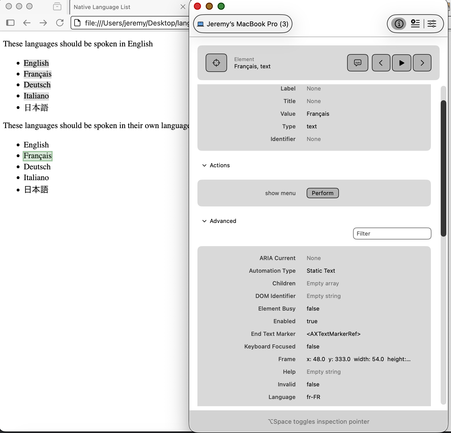Go to next element with right chevron

tap(422, 63)
